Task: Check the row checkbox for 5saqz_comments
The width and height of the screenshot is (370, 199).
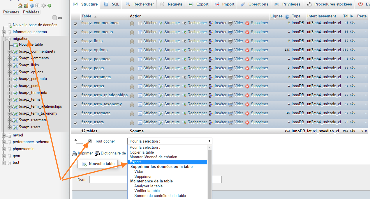Action: (x=75, y=32)
